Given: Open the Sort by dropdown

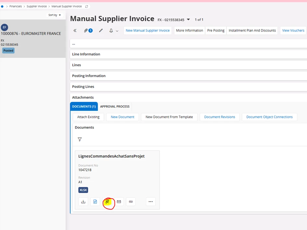Looking at the screenshot, I should tap(55, 15).
